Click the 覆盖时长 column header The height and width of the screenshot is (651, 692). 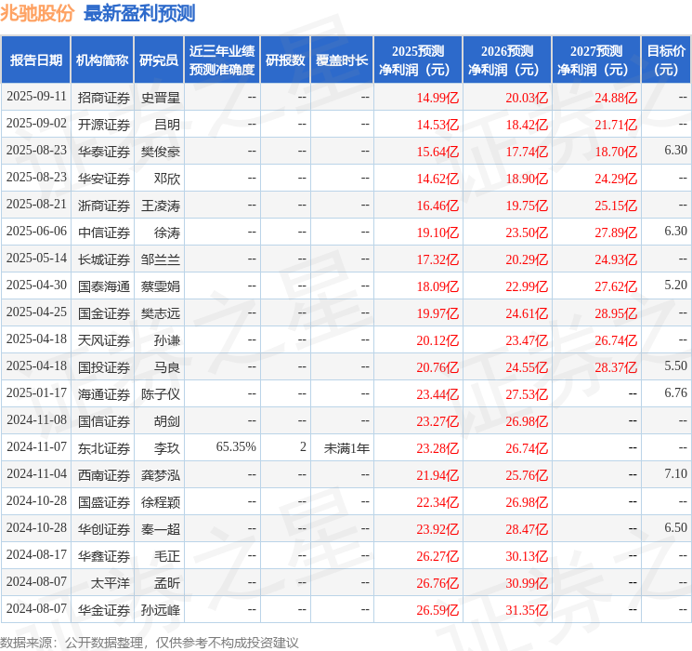point(342,60)
